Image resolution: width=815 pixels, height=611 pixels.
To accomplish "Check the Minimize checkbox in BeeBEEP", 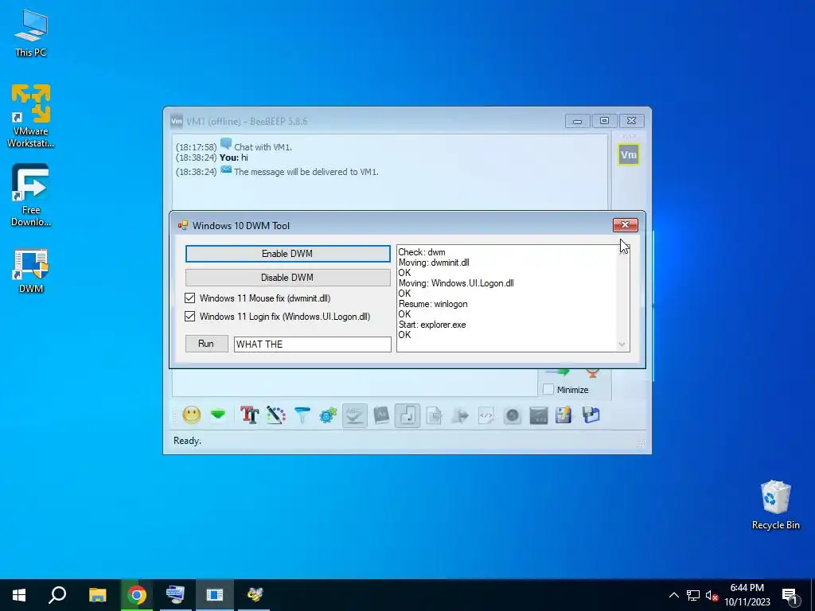I will click(548, 390).
